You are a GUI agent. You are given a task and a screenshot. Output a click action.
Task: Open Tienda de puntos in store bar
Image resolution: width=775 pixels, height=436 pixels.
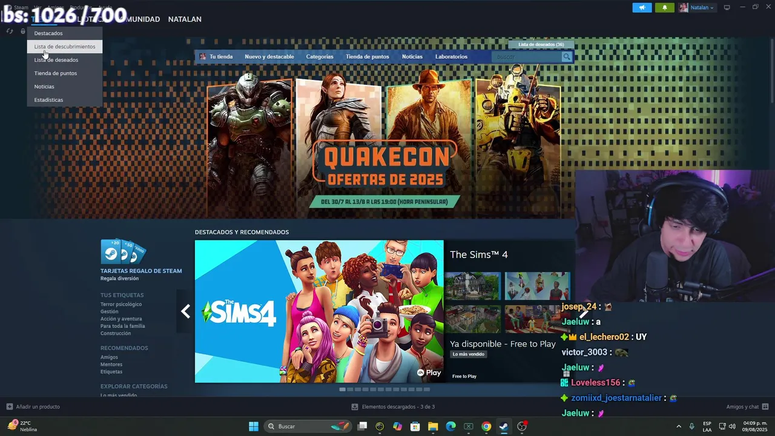(368, 57)
